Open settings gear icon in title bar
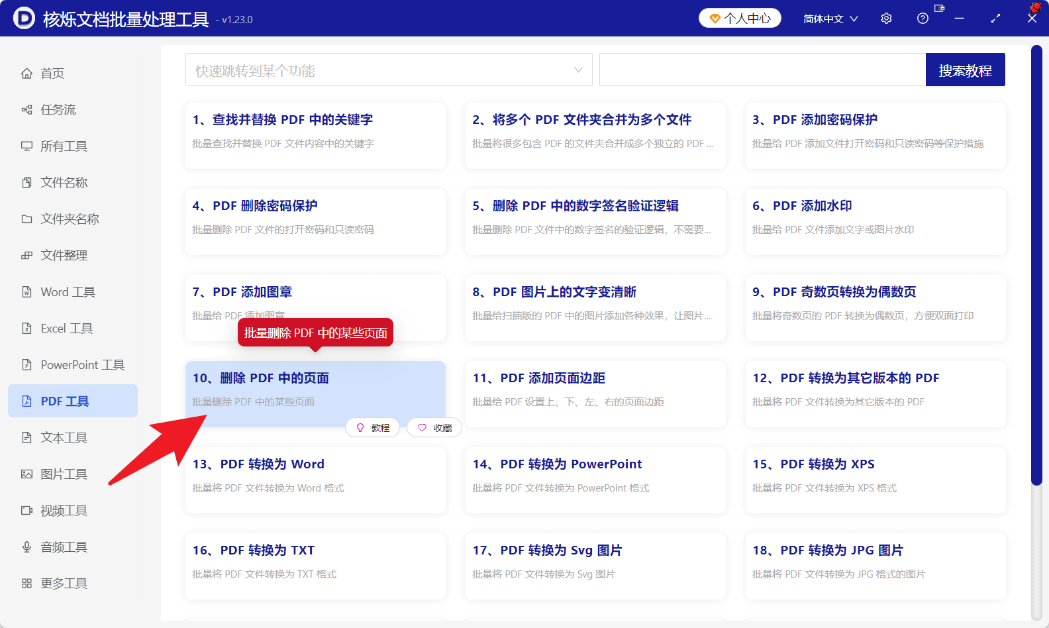The image size is (1049, 628). pyautogui.click(x=886, y=19)
